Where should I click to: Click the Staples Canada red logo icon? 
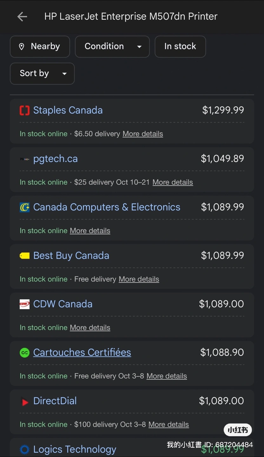[x=24, y=110]
